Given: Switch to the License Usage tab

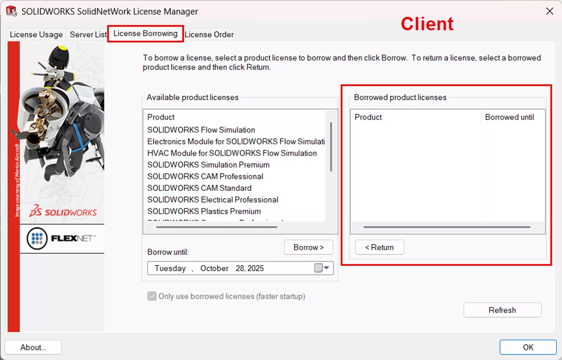Looking at the screenshot, I should [x=36, y=34].
